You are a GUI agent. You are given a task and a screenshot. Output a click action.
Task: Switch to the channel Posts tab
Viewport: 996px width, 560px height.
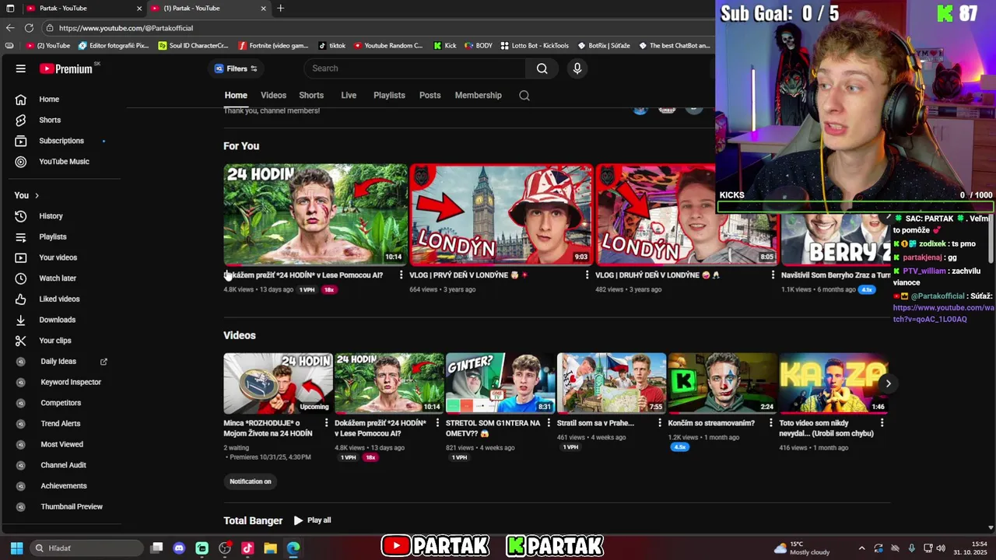[430, 96]
